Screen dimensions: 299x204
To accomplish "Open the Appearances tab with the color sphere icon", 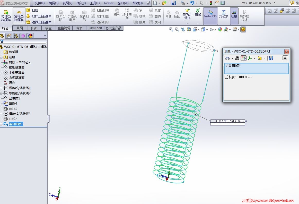I will 30,36.
